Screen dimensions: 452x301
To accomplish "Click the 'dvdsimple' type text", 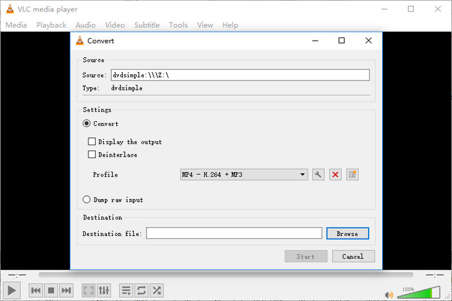I will 127,88.
